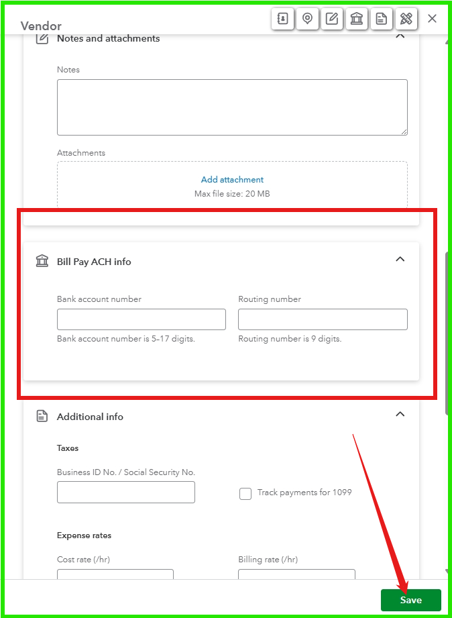Focus the Routing number field
This screenshot has height=618, width=452.
(x=323, y=319)
